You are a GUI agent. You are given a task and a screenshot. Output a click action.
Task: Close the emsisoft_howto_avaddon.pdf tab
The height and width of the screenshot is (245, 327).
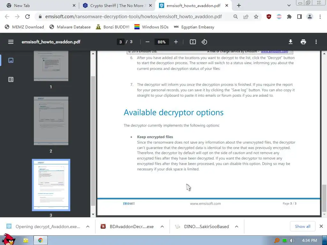(227, 6)
